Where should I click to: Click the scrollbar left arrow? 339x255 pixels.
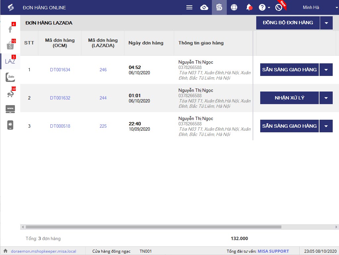[x=23, y=227]
